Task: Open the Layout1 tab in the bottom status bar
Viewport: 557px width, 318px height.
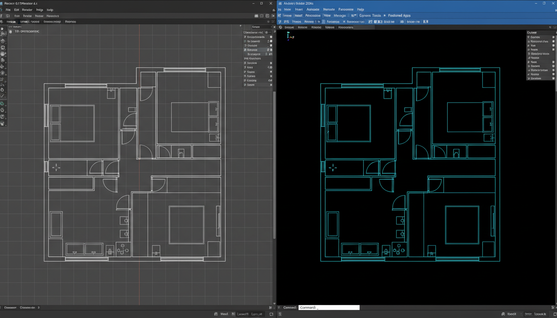Action: point(243,314)
